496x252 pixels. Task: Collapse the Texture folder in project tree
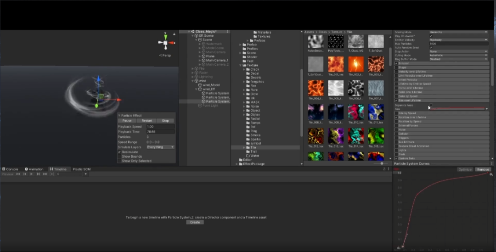point(240,65)
